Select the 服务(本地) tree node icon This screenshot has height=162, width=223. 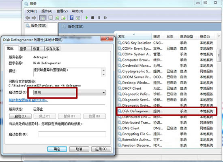tap(28, 25)
